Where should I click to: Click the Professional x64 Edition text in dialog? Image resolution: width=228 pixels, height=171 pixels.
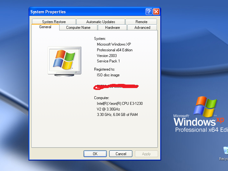[115, 50]
